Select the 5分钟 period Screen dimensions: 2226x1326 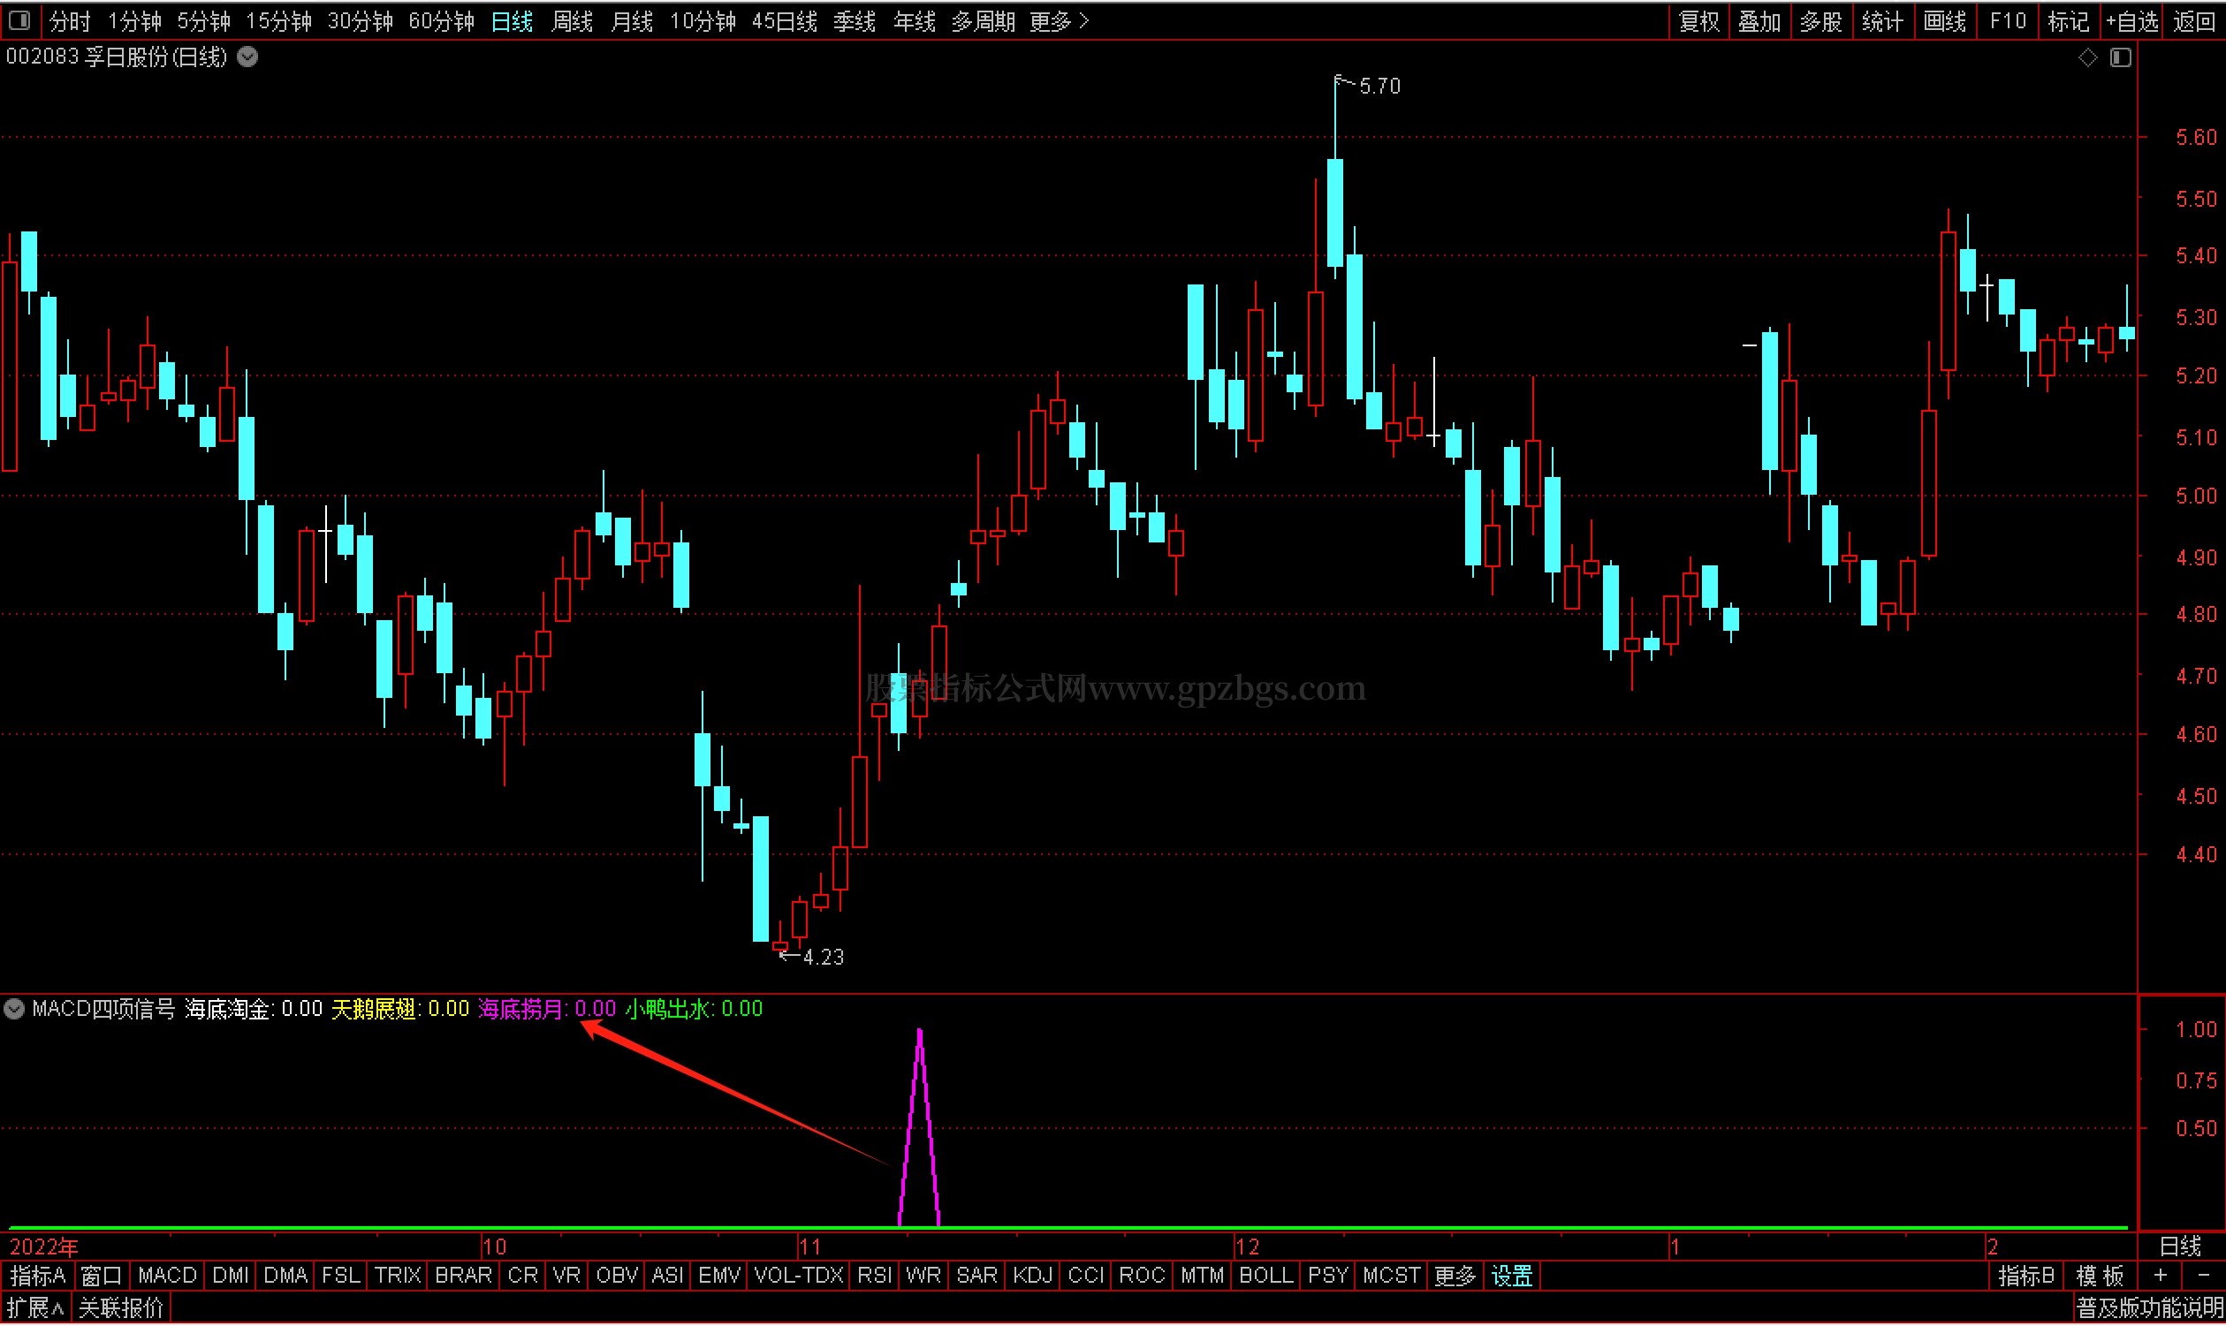point(203,20)
